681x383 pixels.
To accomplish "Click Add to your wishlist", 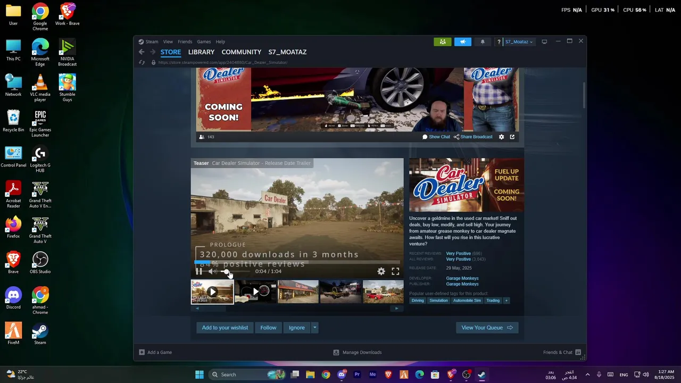I will [x=225, y=328].
